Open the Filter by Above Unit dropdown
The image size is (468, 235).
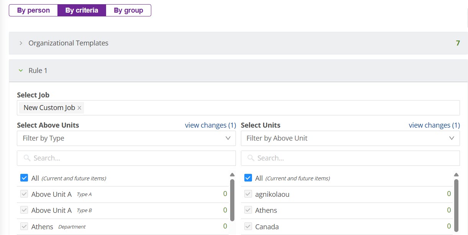click(350, 138)
